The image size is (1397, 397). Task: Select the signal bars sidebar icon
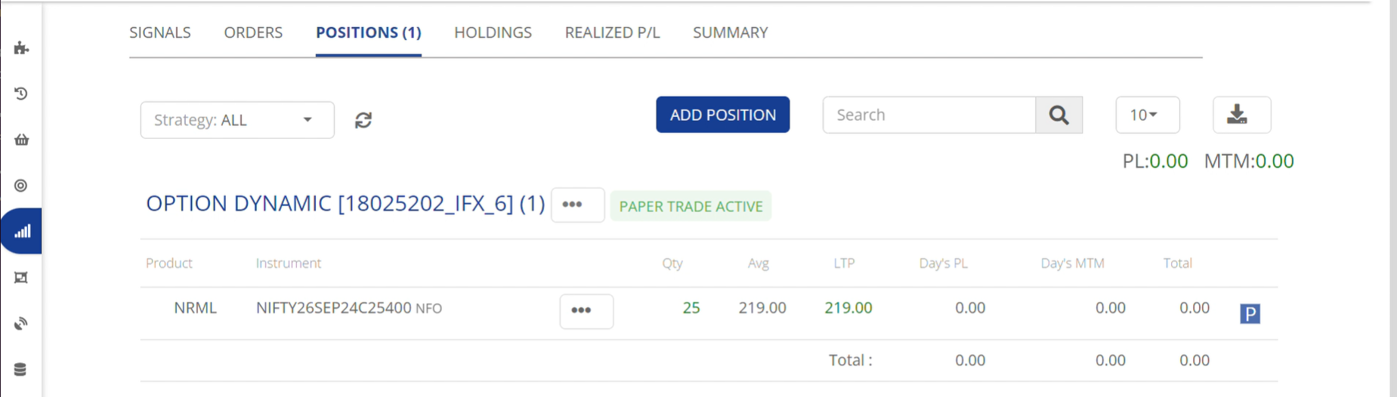[22, 232]
